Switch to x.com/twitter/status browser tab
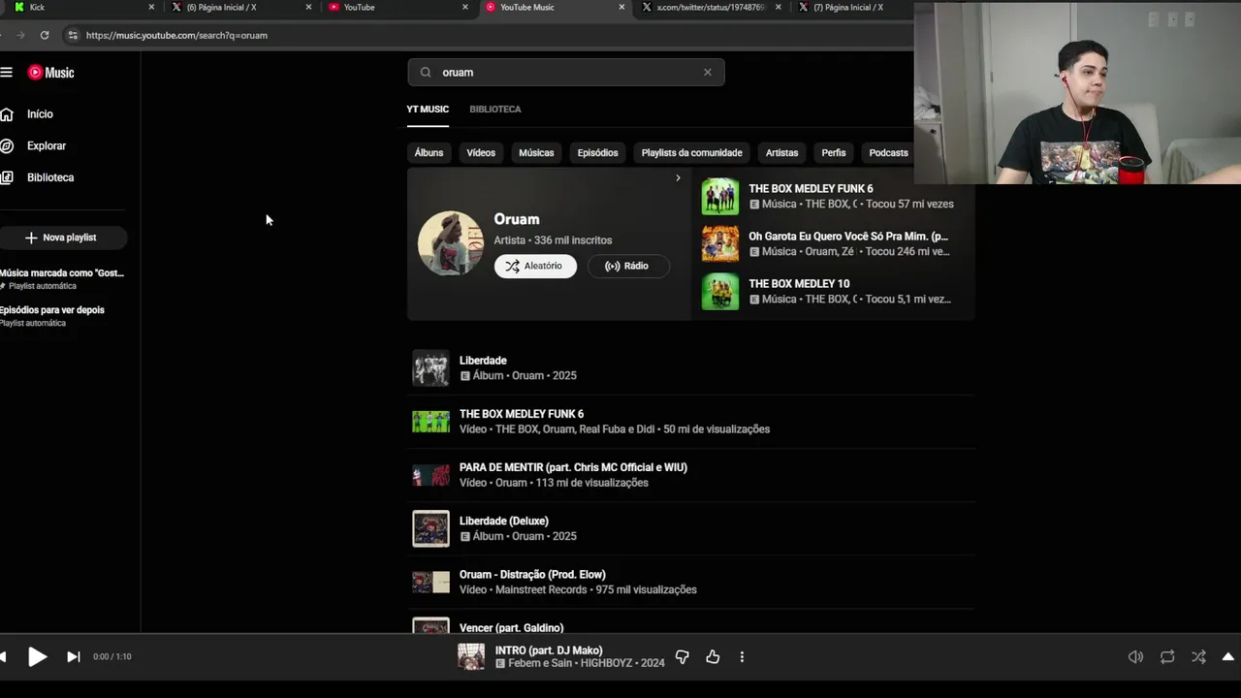Screen dimensions: 1241x698 [713, 7]
